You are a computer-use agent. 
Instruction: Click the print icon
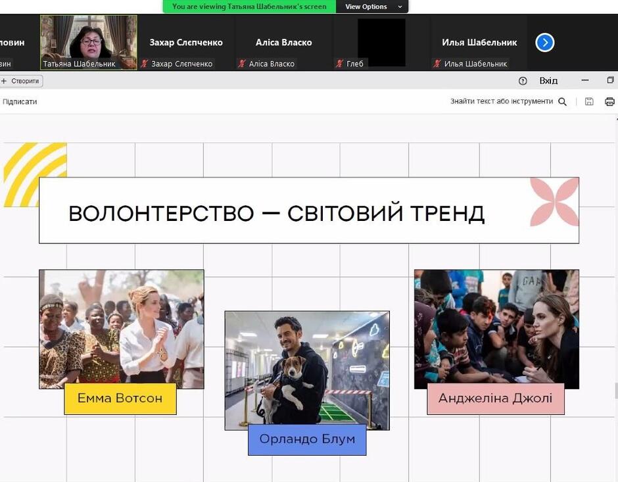(609, 102)
